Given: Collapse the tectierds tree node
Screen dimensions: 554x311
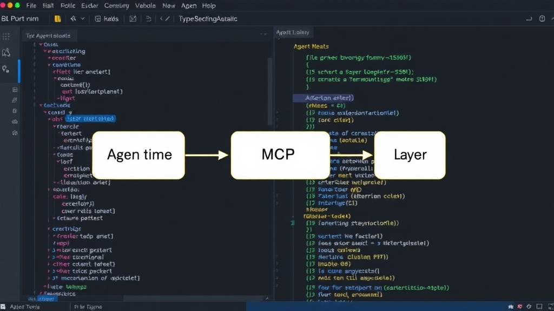Looking at the screenshot, I should click(41, 105).
